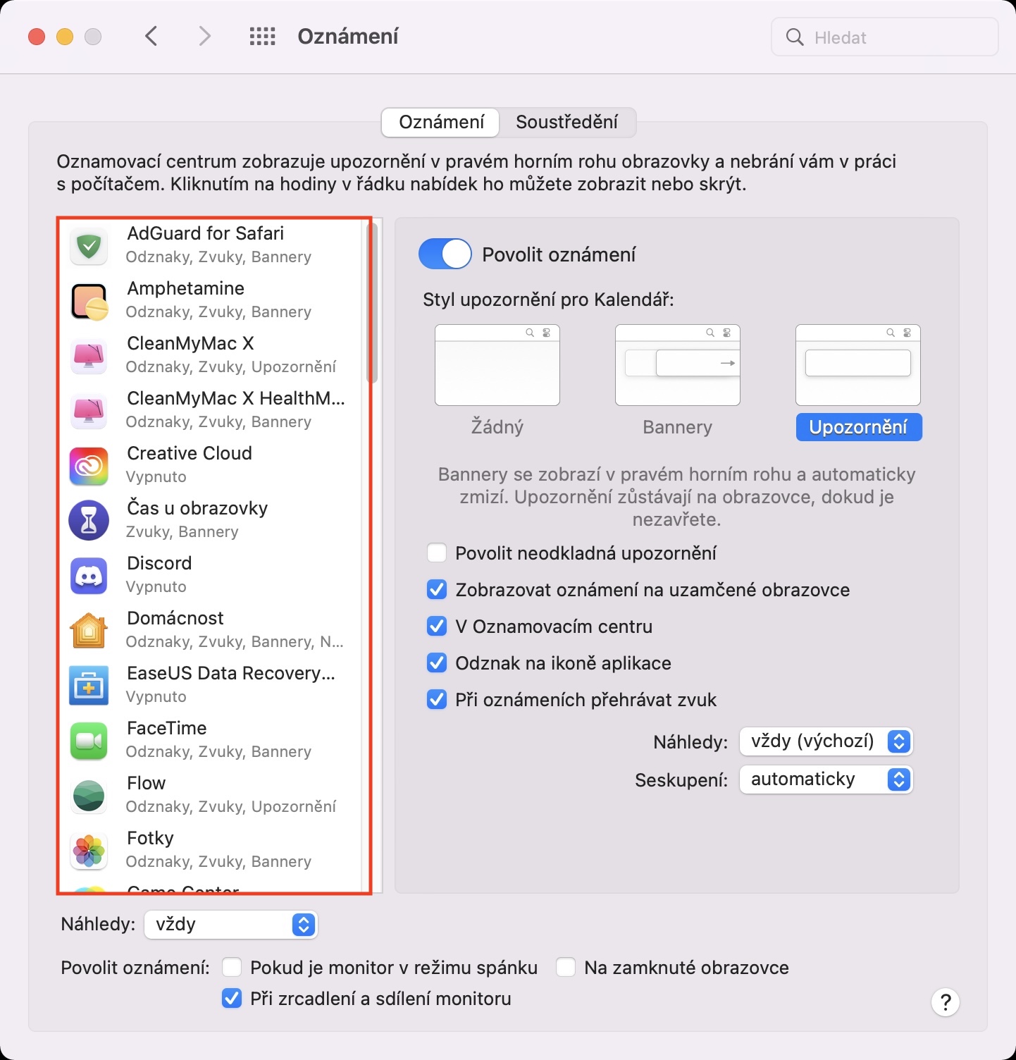Uncheck Zobrazovat oznámení na uzamčené obrazovce

click(x=437, y=589)
